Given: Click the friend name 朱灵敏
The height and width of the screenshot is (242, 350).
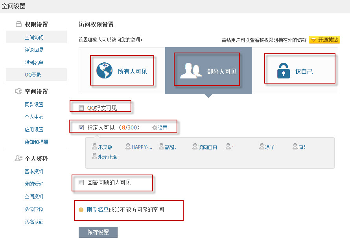Looking at the screenshot, I should (x=105, y=147).
